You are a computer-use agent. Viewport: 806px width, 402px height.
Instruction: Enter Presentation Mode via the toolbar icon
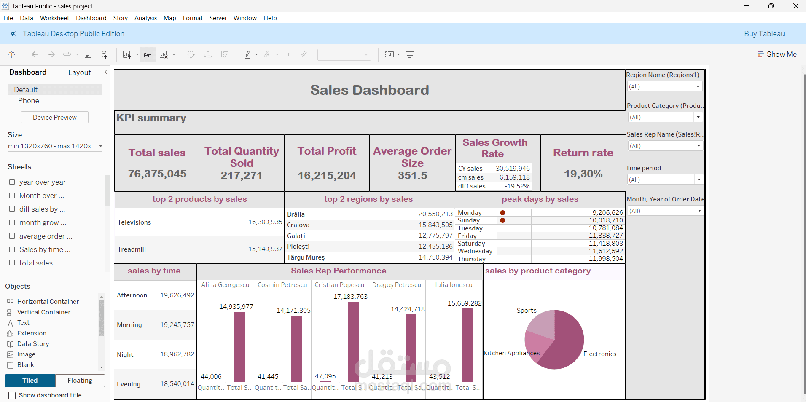[410, 54]
